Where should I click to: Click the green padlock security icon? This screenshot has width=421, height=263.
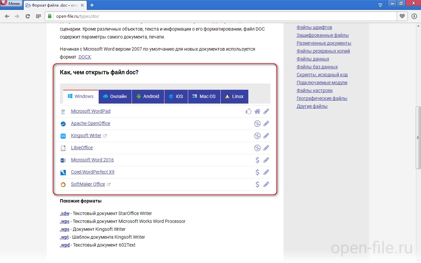(x=50, y=16)
